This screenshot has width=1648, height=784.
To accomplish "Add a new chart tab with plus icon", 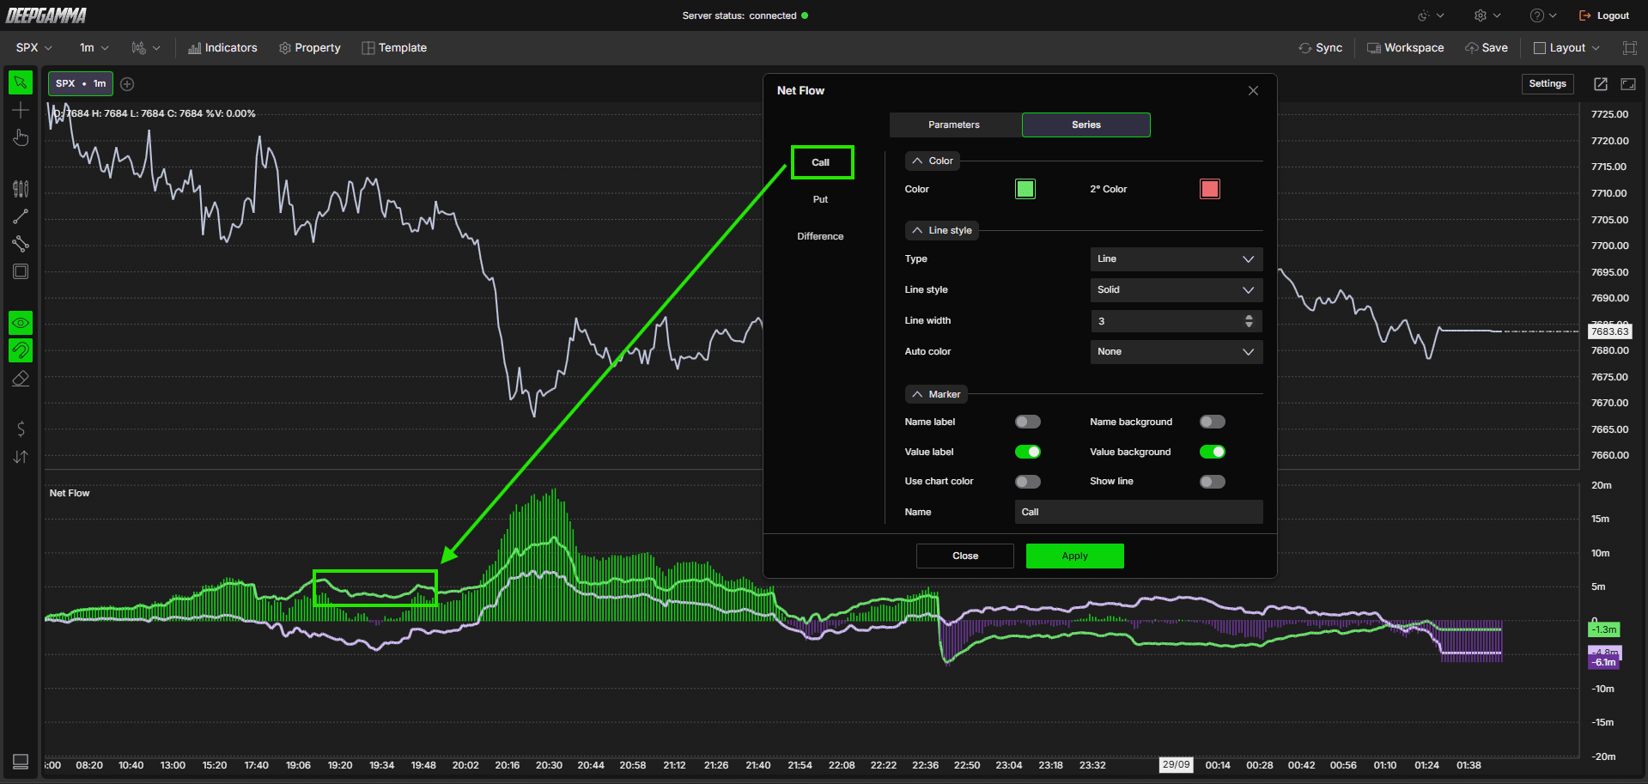I will (x=127, y=84).
